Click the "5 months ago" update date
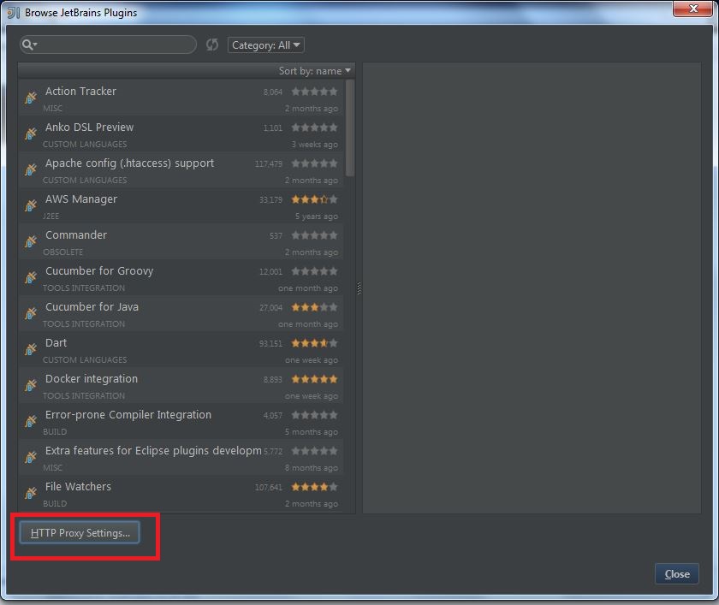The height and width of the screenshot is (605, 719). click(312, 432)
